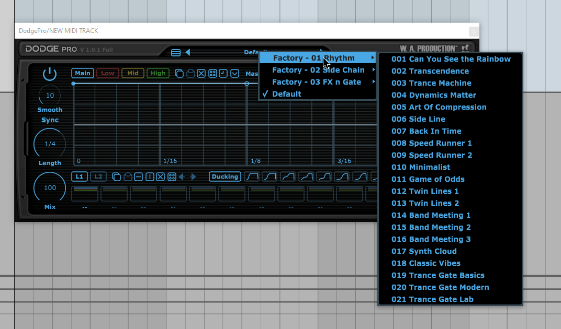Click the copy envelope icon beside High

tap(179, 74)
